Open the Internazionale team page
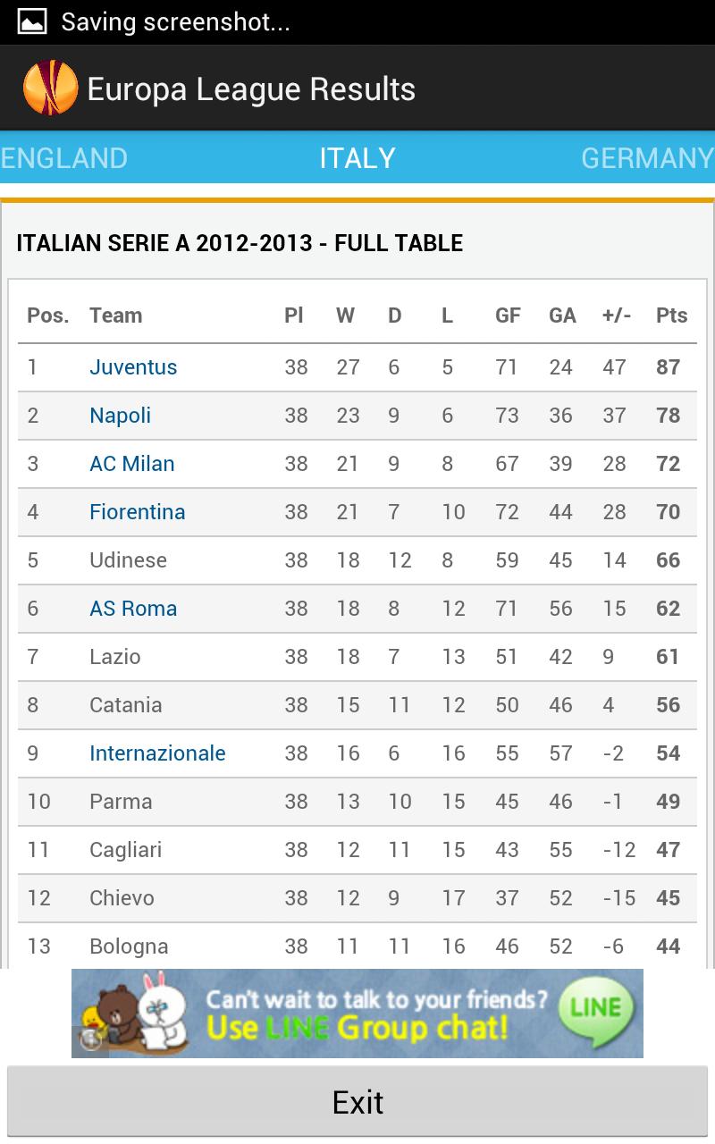This screenshot has width=715, height=1144. coord(157,753)
